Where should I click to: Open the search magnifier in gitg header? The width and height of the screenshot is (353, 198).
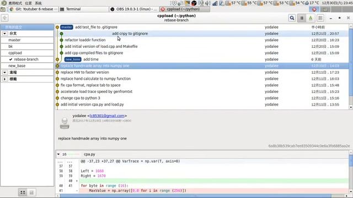[x=292, y=18]
